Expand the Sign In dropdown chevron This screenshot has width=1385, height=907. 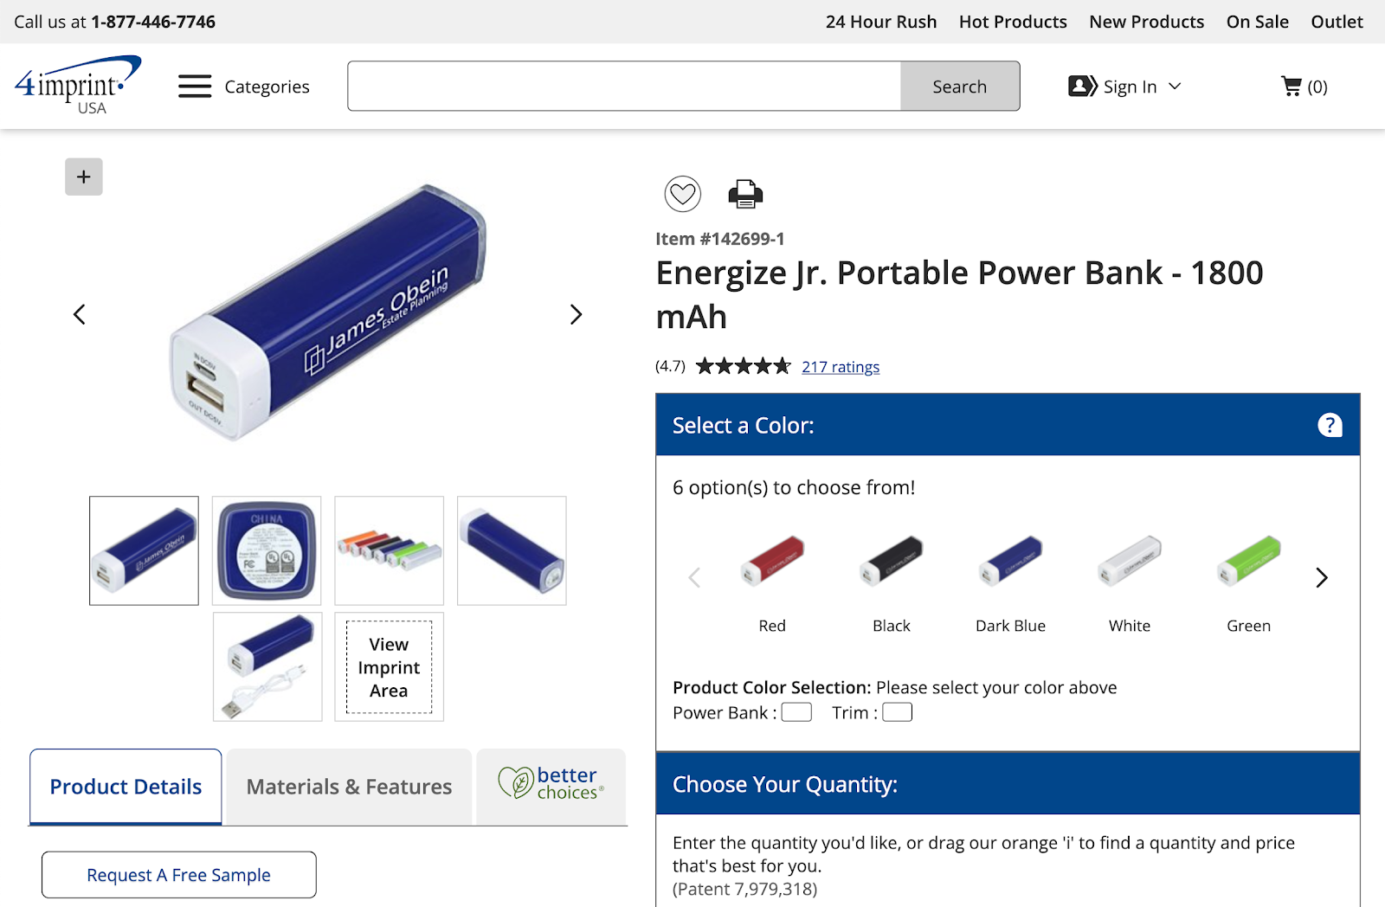[1175, 86]
